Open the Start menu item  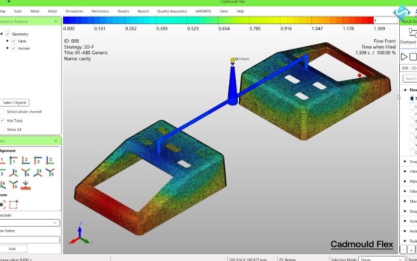coord(18,11)
